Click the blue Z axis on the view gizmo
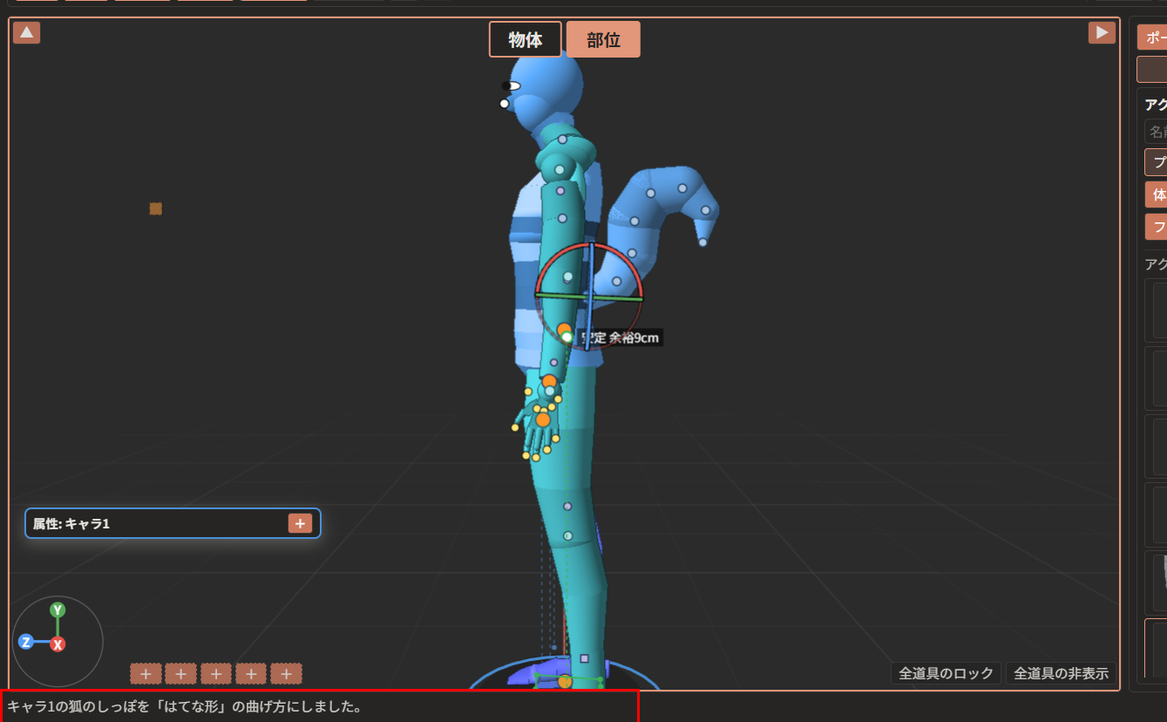The image size is (1167, 722). (26, 642)
